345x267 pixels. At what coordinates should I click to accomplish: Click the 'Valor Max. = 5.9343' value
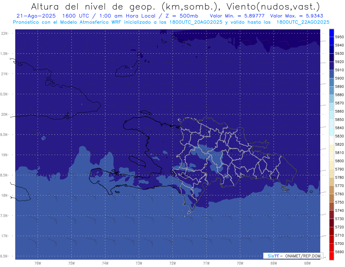[297, 16]
